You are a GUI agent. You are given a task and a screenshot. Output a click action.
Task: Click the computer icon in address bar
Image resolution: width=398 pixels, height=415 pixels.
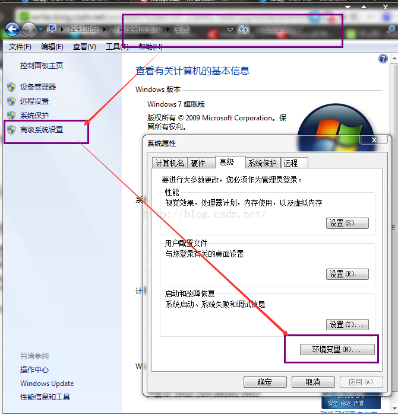(52, 29)
